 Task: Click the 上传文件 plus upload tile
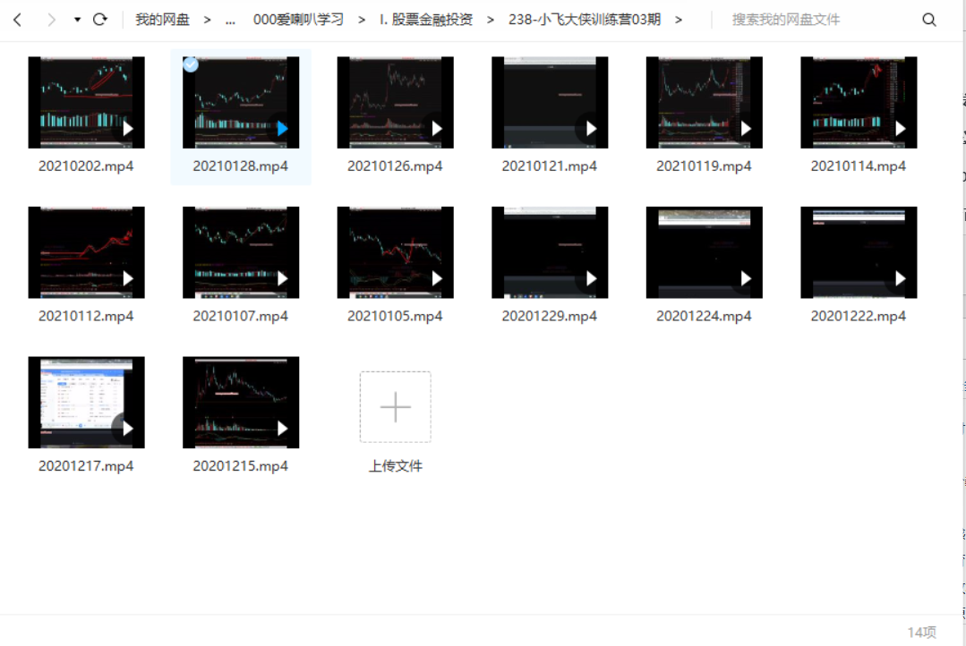tap(396, 406)
